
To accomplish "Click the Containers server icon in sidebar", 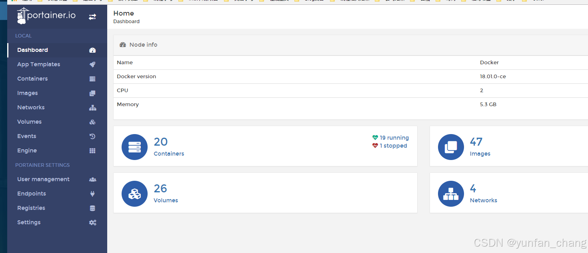I will pyautogui.click(x=92, y=79).
